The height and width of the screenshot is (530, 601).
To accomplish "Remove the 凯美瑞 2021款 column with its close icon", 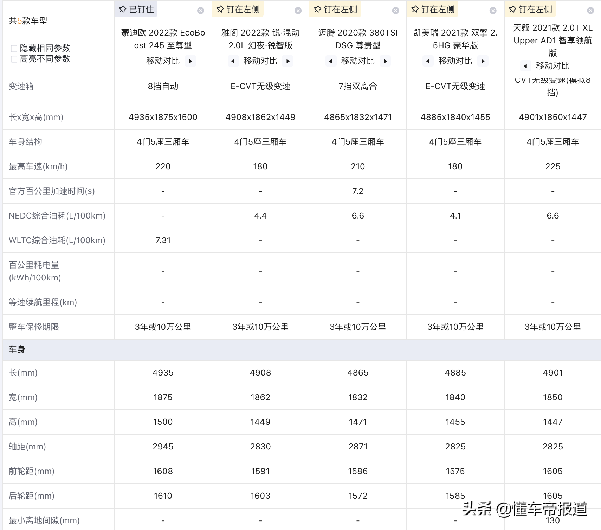I will (493, 11).
